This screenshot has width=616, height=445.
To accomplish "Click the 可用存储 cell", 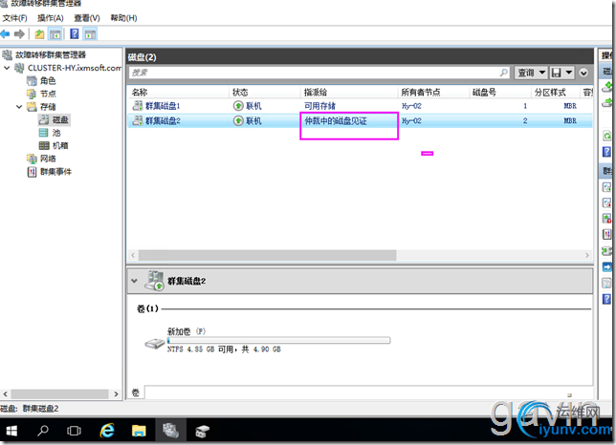I will pyautogui.click(x=319, y=106).
